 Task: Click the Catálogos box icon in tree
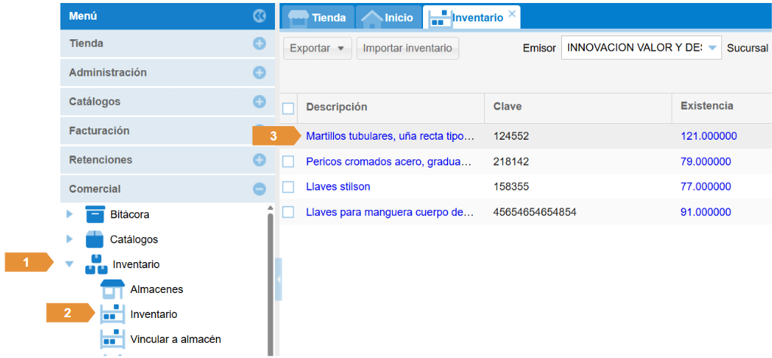[94, 239]
